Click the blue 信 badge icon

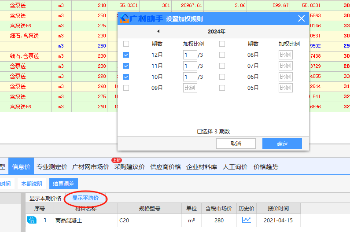[32, 220]
